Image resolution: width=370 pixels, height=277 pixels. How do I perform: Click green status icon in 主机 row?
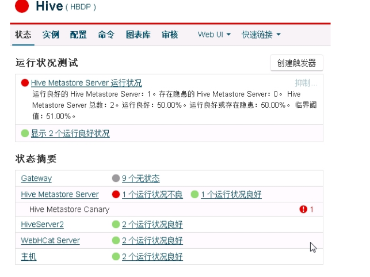(x=116, y=256)
